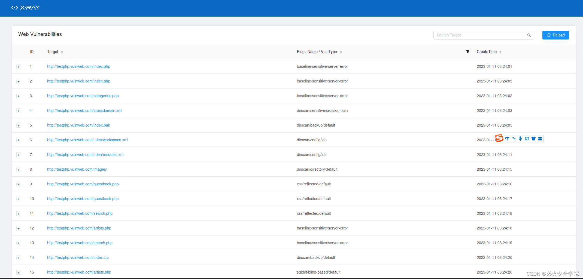Expand row 12 artists.php details

pyautogui.click(x=19, y=228)
